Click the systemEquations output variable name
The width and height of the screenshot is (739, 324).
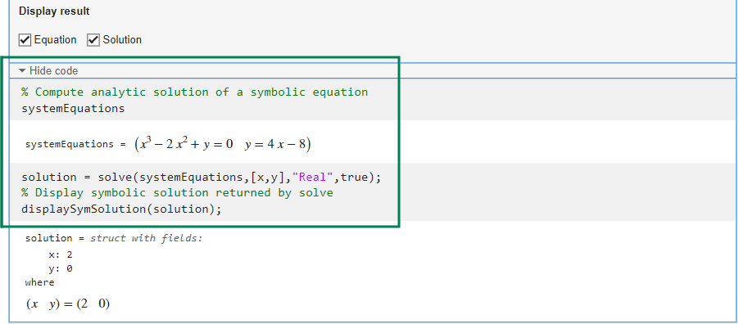70,145
